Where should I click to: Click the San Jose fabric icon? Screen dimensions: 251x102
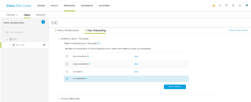(x=14, y=45)
